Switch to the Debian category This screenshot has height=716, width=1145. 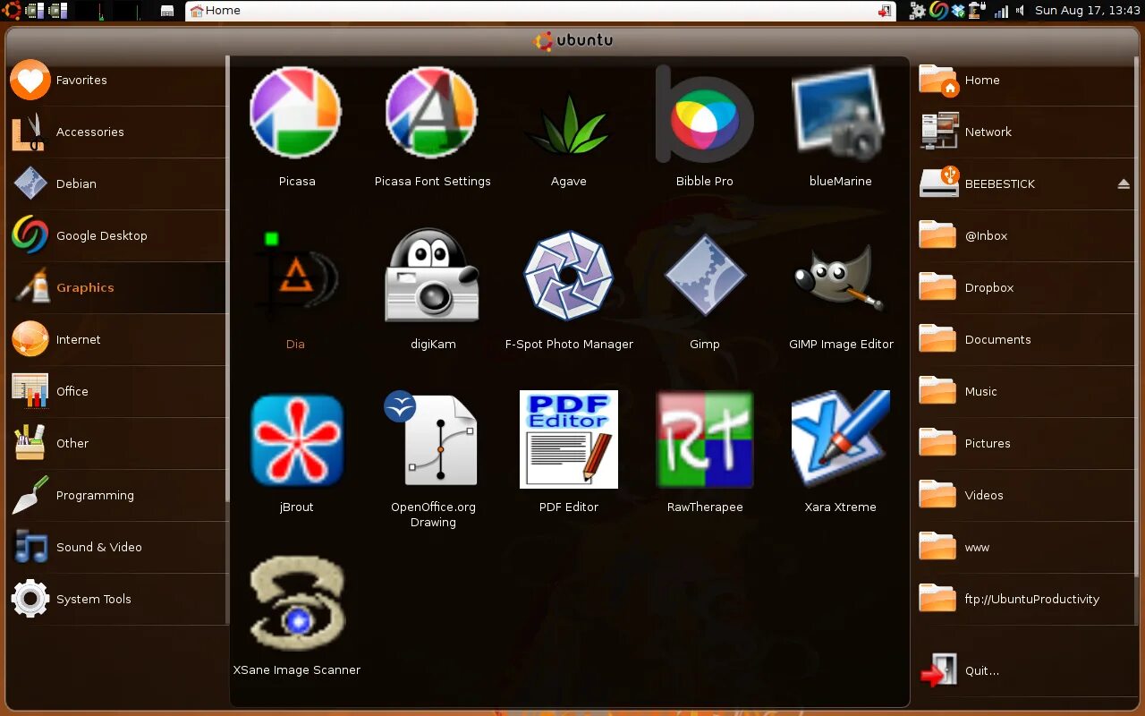pos(117,184)
